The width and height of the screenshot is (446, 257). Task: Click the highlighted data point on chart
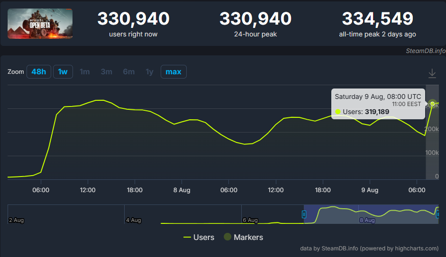[432, 103]
